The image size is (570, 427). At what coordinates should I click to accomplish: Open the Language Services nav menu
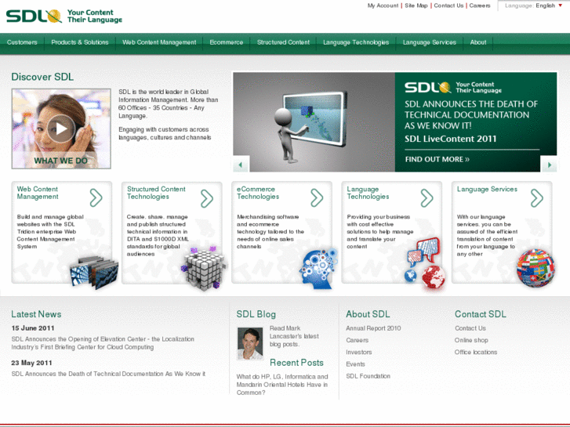(430, 42)
